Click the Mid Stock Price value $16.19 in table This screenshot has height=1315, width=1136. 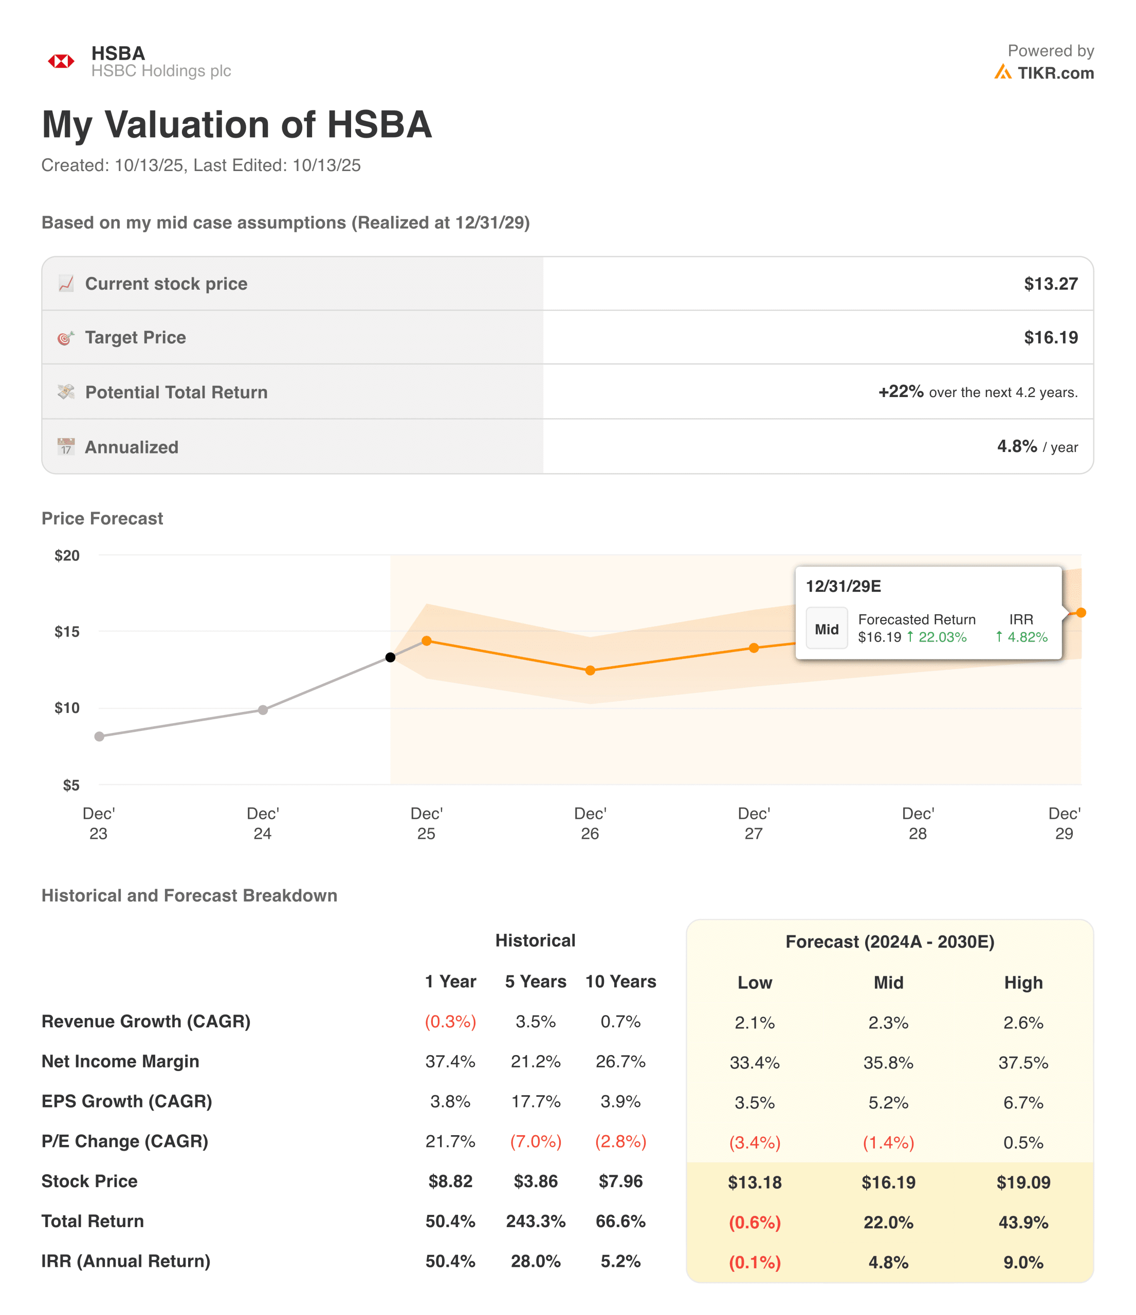pyautogui.click(x=888, y=1182)
